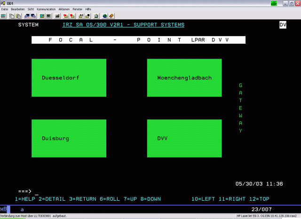
Task: Click the Paste toolbar icon
Action: (x=17, y=16)
